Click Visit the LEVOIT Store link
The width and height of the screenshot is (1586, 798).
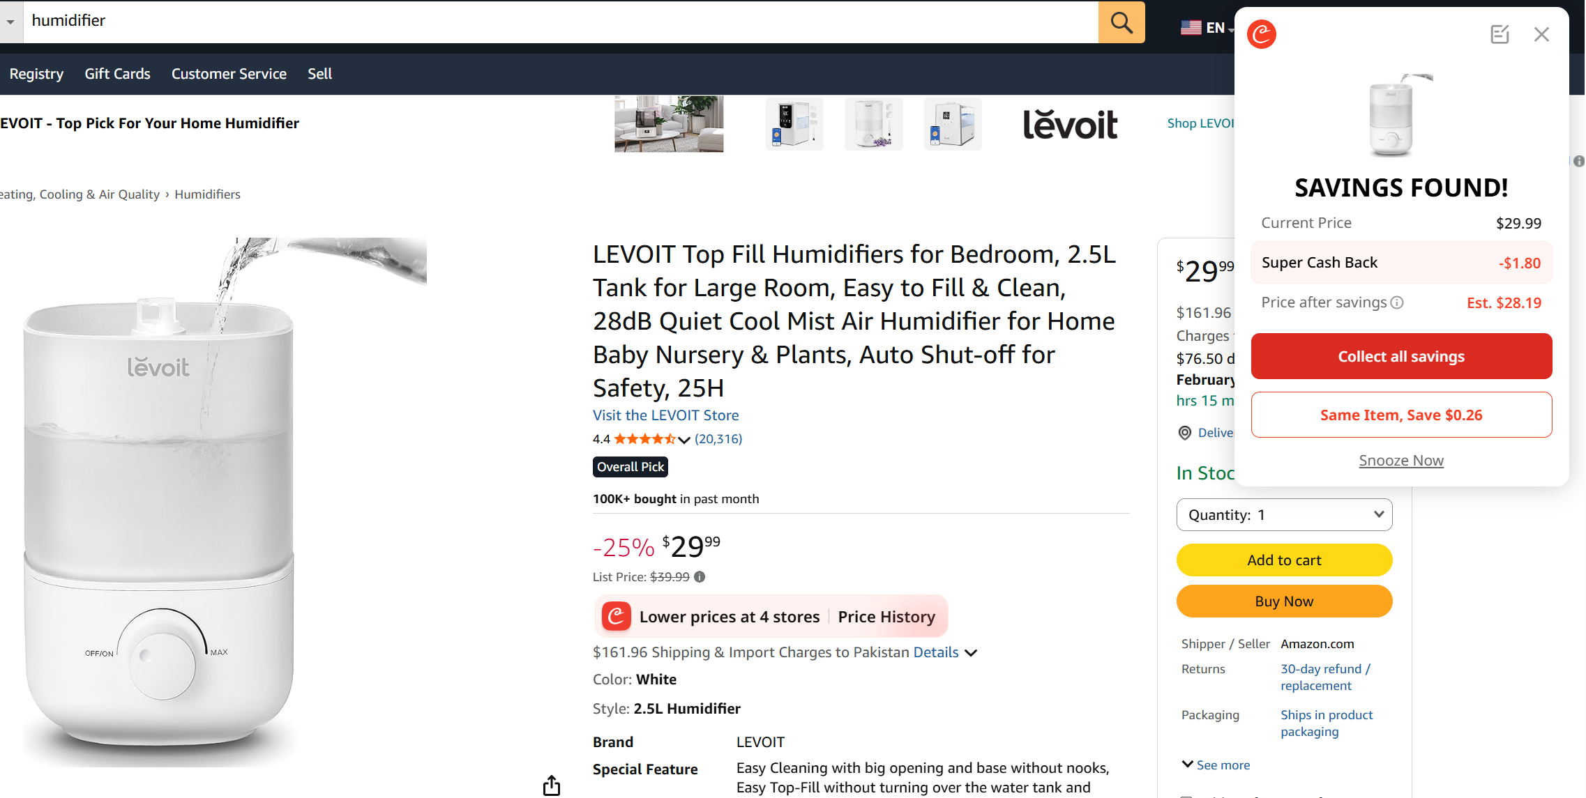[x=665, y=415]
